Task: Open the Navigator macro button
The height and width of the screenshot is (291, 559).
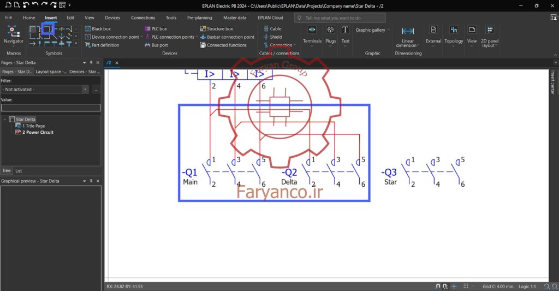Action: point(14,34)
